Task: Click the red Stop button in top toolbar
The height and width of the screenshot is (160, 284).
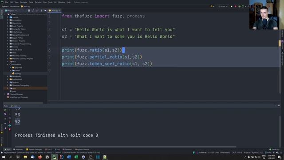Action: 236,7
